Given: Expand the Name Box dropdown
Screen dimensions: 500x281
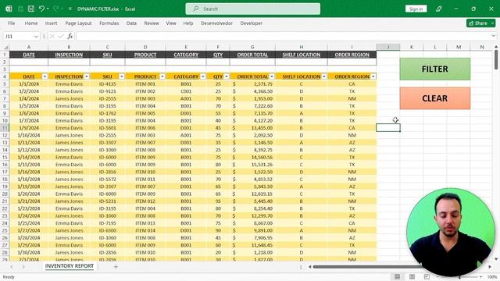Looking at the screenshot, I should [x=36, y=37].
